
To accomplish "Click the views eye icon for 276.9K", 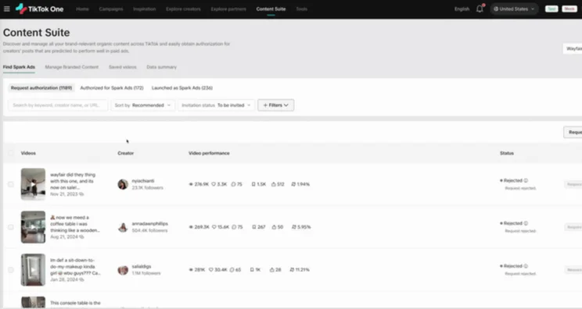I will 191,184.
